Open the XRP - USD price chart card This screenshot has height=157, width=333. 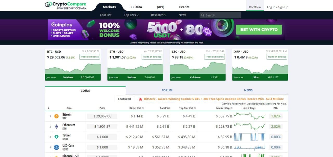pyautogui.click(x=260, y=65)
